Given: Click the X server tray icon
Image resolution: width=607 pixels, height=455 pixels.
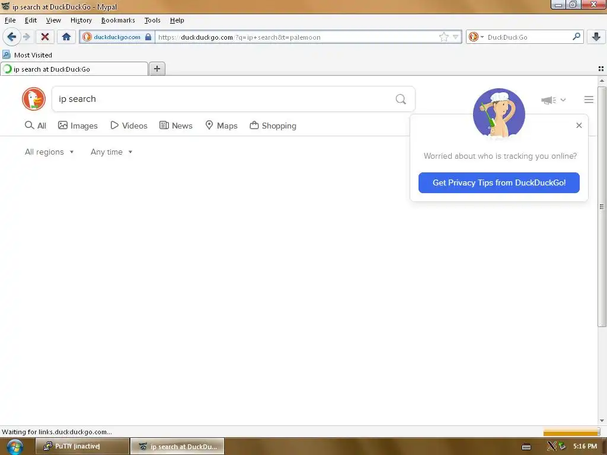Looking at the screenshot, I should pos(551,447).
